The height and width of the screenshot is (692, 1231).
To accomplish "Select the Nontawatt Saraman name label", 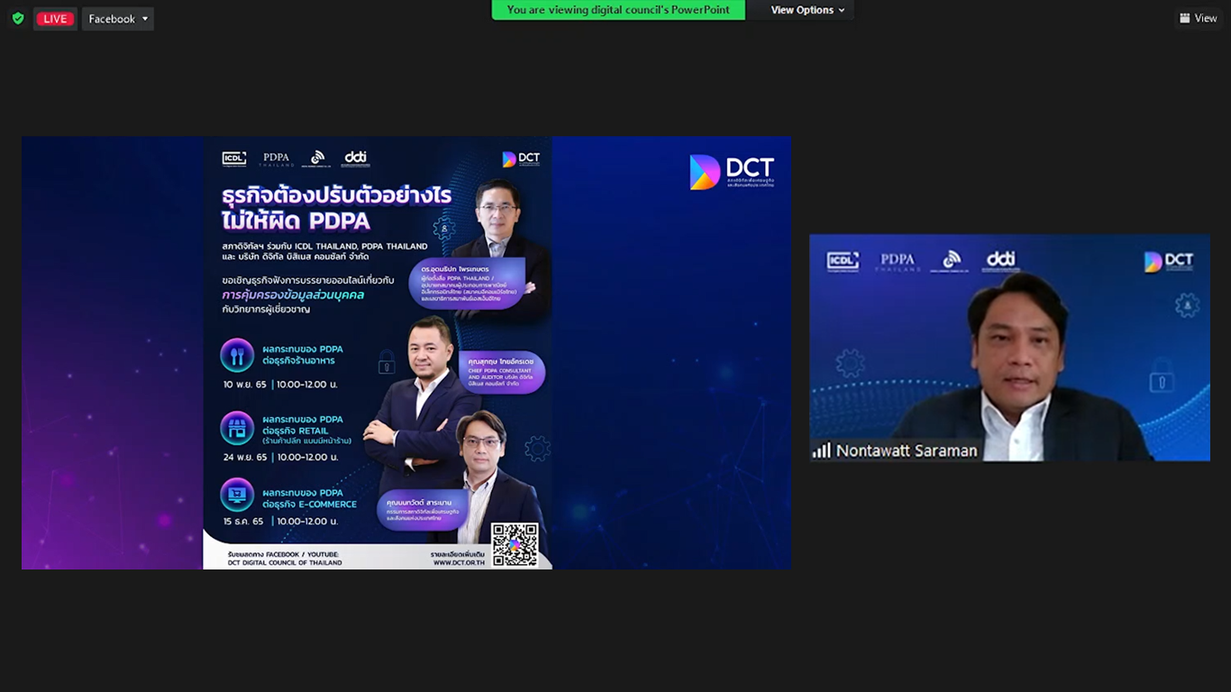I will pos(906,451).
